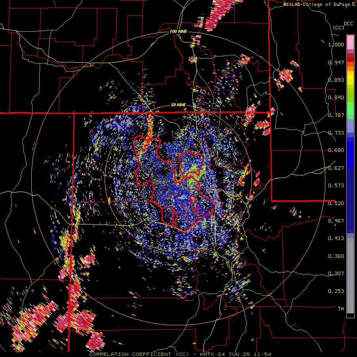
Task: Click the 50 NMI range ring label
Action: click(x=178, y=105)
